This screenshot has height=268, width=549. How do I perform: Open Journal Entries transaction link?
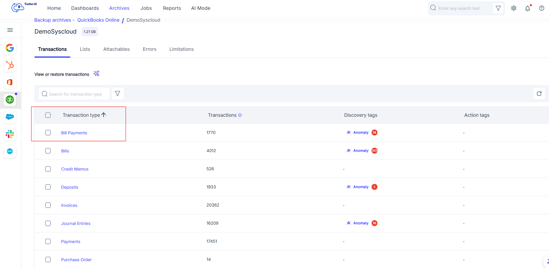(x=76, y=223)
